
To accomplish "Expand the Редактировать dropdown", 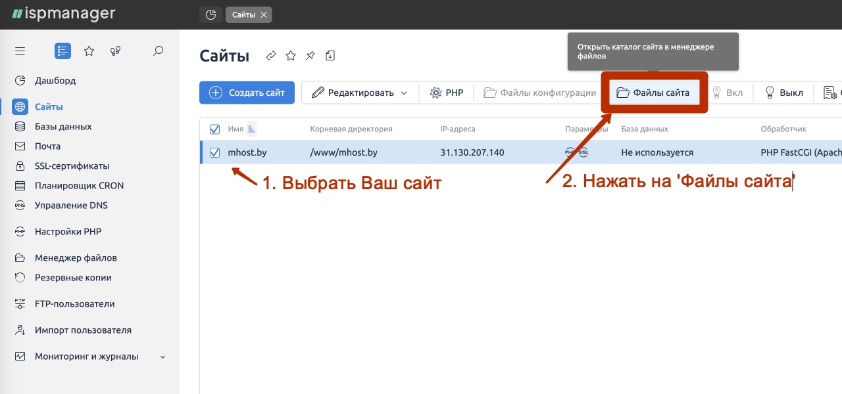I will coord(360,92).
